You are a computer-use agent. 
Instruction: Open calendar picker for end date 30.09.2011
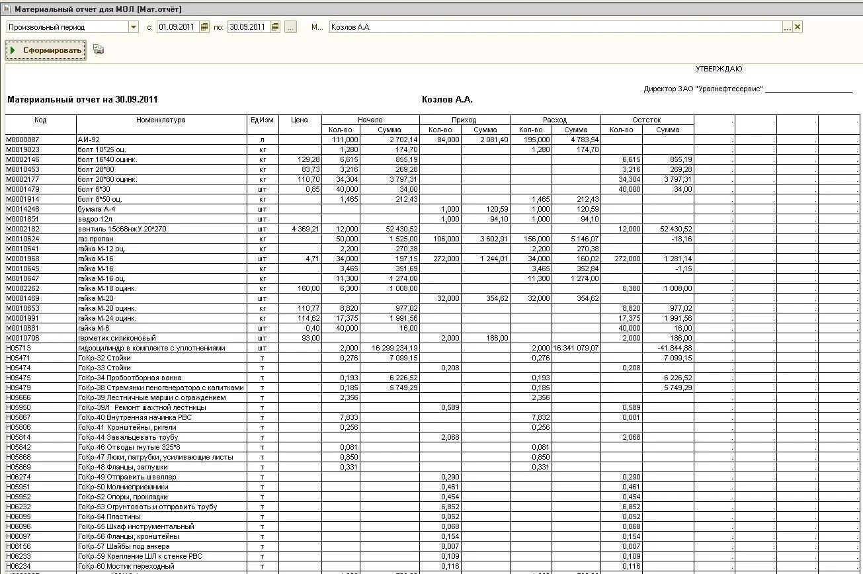pyautogui.click(x=275, y=27)
